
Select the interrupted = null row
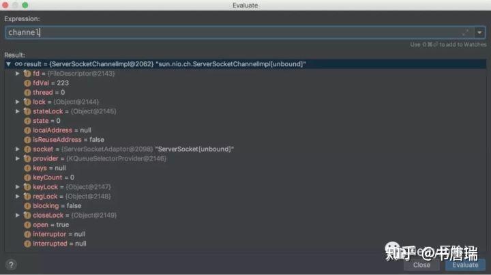point(245,244)
